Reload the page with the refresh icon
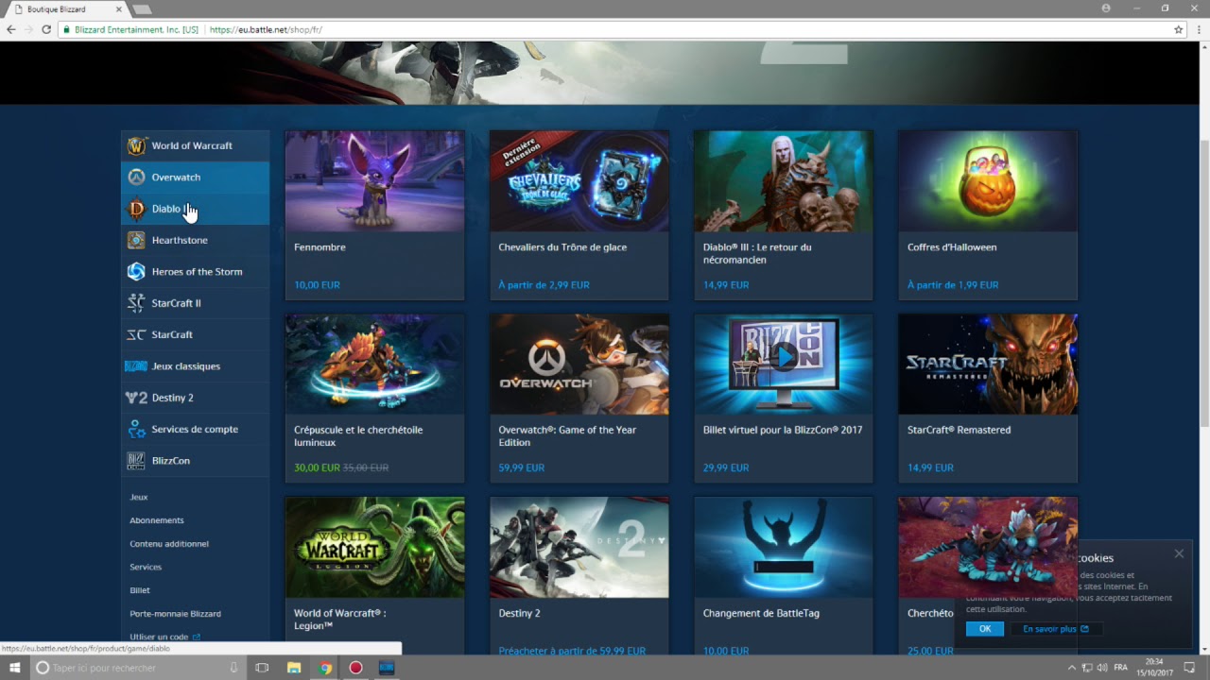The width and height of the screenshot is (1210, 680). click(46, 29)
